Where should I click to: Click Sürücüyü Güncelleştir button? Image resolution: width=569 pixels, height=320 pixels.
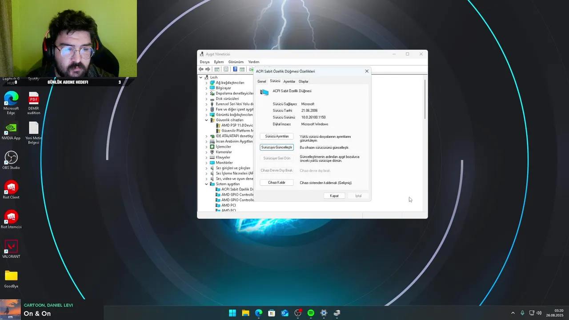[x=276, y=147]
